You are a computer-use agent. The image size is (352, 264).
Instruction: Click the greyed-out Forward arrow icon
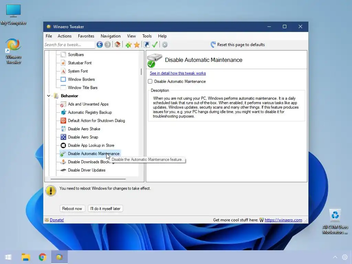[x=108, y=45]
